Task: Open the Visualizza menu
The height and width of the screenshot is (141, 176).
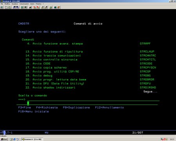Action: click(14, 4)
